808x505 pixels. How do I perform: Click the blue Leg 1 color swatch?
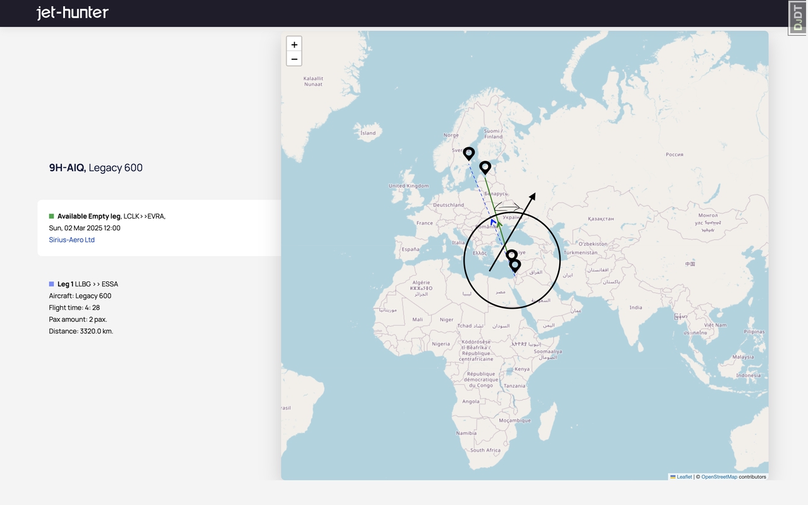[x=52, y=284]
